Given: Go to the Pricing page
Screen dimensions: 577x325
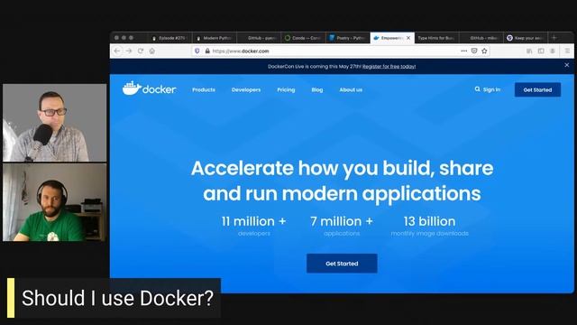Looking at the screenshot, I should pyautogui.click(x=286, y=89).
